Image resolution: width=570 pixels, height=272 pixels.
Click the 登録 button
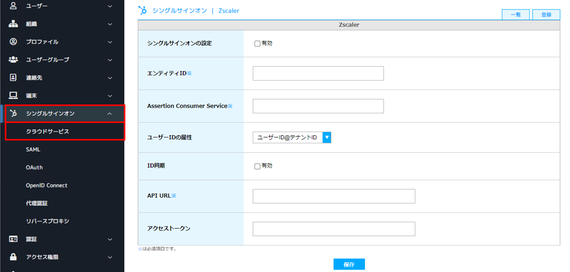[546, 14]
